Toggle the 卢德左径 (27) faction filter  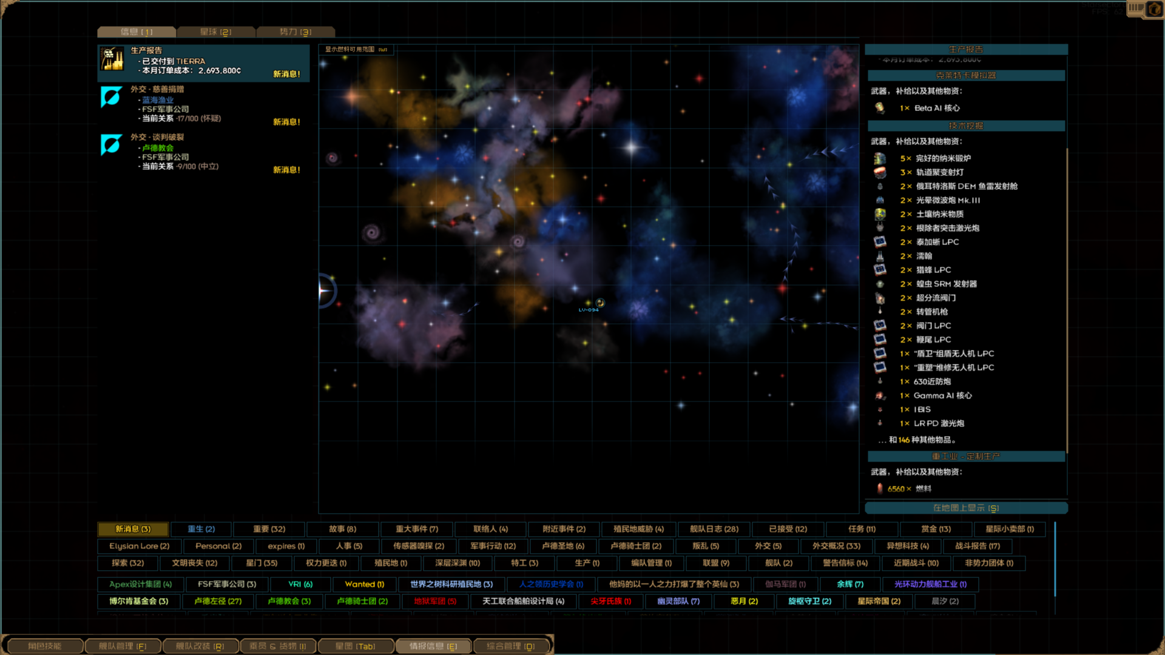[218, 601]
